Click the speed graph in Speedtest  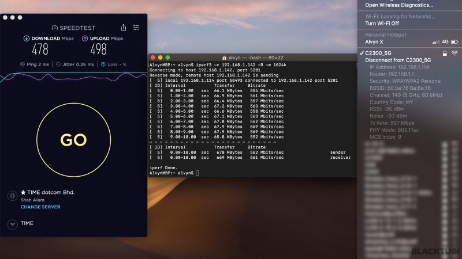point(74,77)
